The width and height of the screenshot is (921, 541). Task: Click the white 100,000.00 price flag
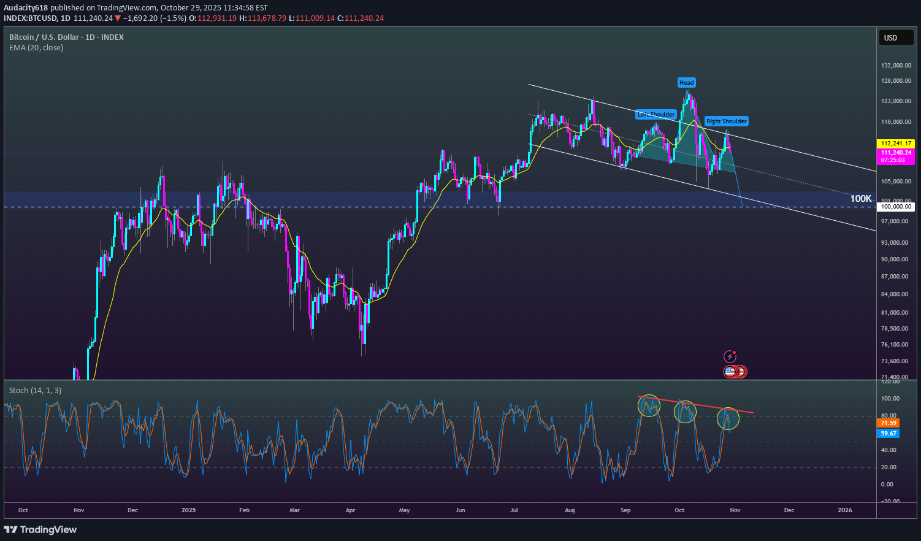coord(896,207)
